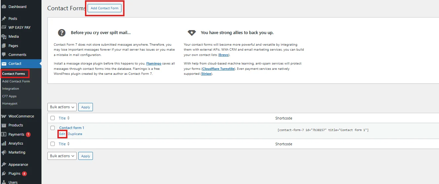Image resolution: width=439 pixels, height=184 pixels.
Task: Click 'You have strong allies to back you up.' heading
Action: tap(237, 33)
